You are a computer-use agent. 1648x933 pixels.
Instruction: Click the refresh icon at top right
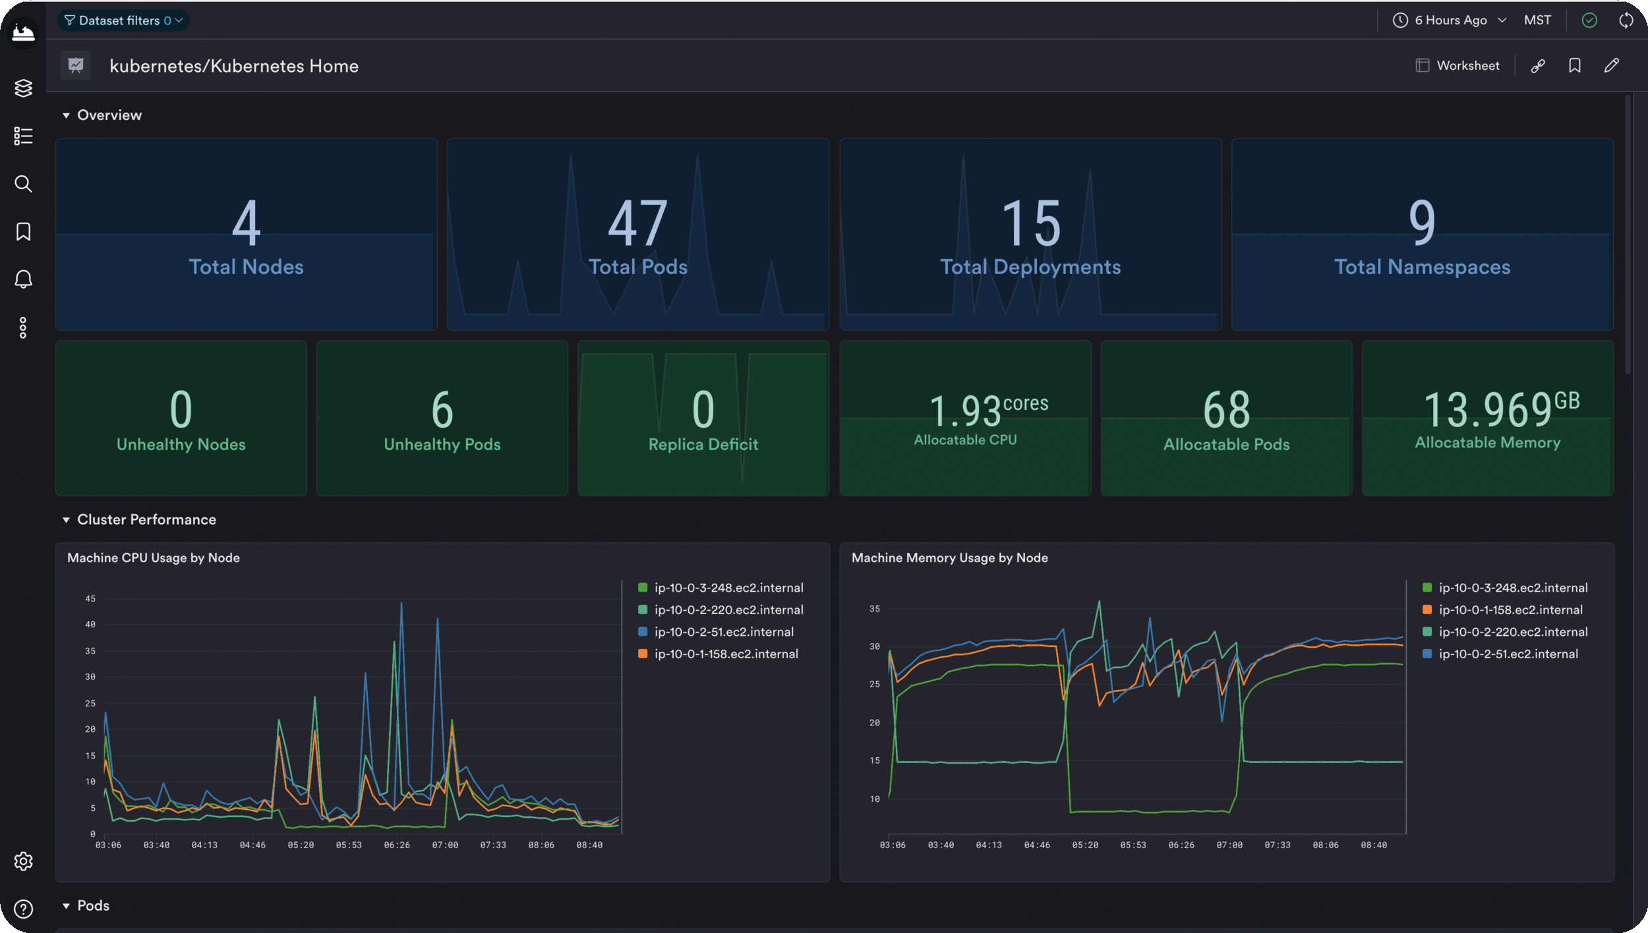click(x=1626, y=20)
